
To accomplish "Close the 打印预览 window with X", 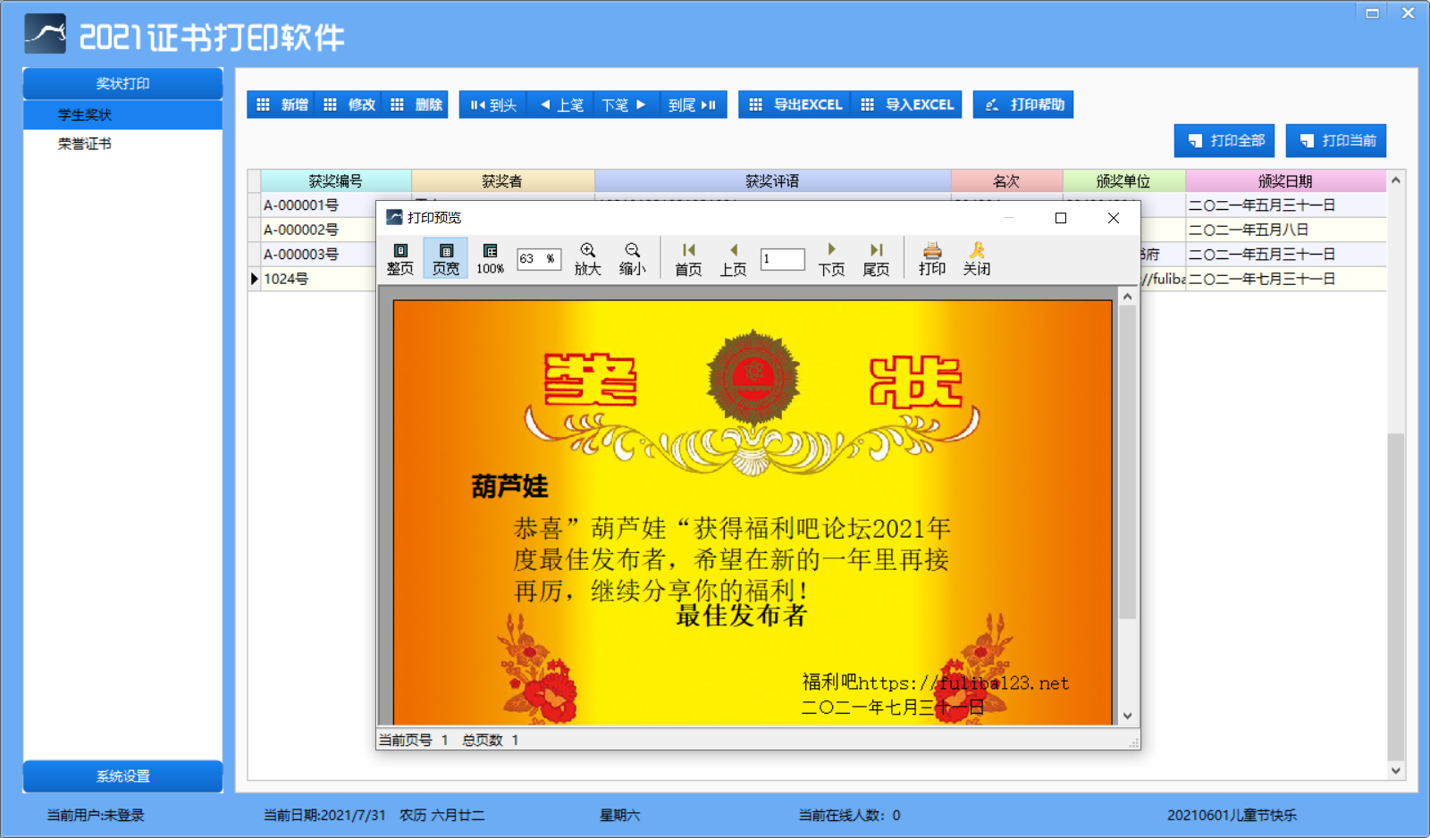I will pos(1114,218).
